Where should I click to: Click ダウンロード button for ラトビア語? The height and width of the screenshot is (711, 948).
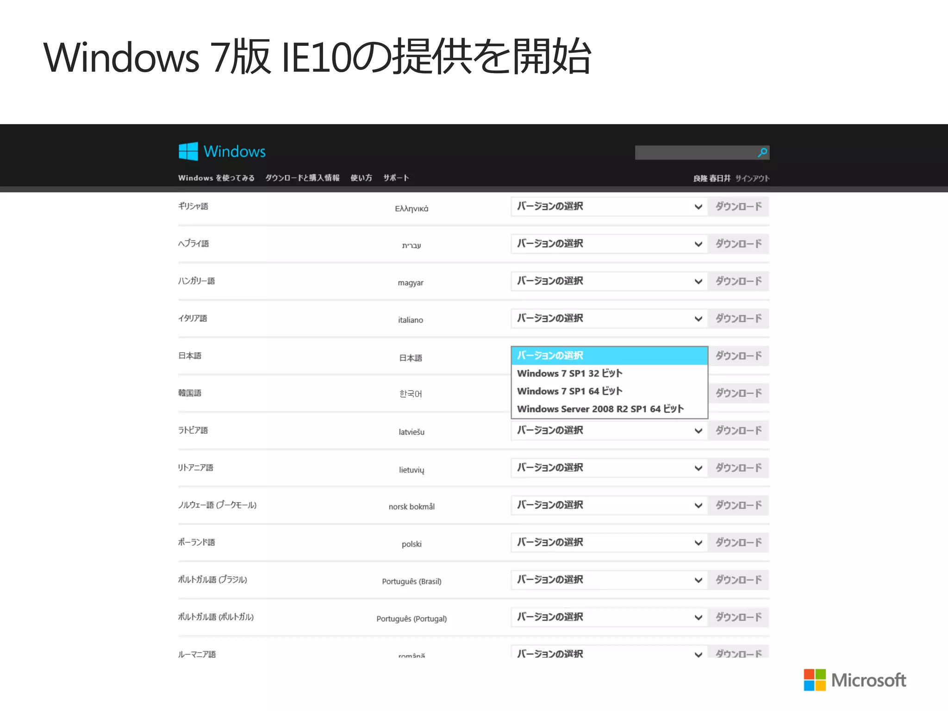point(739,430)
